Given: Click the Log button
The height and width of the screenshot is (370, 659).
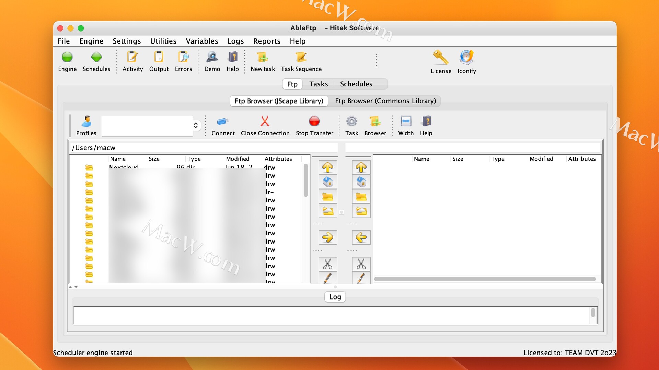Looking at the screenshot, I should tap(335, 297).
